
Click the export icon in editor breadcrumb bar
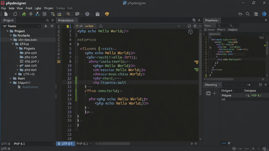click(x=101, y=26)
